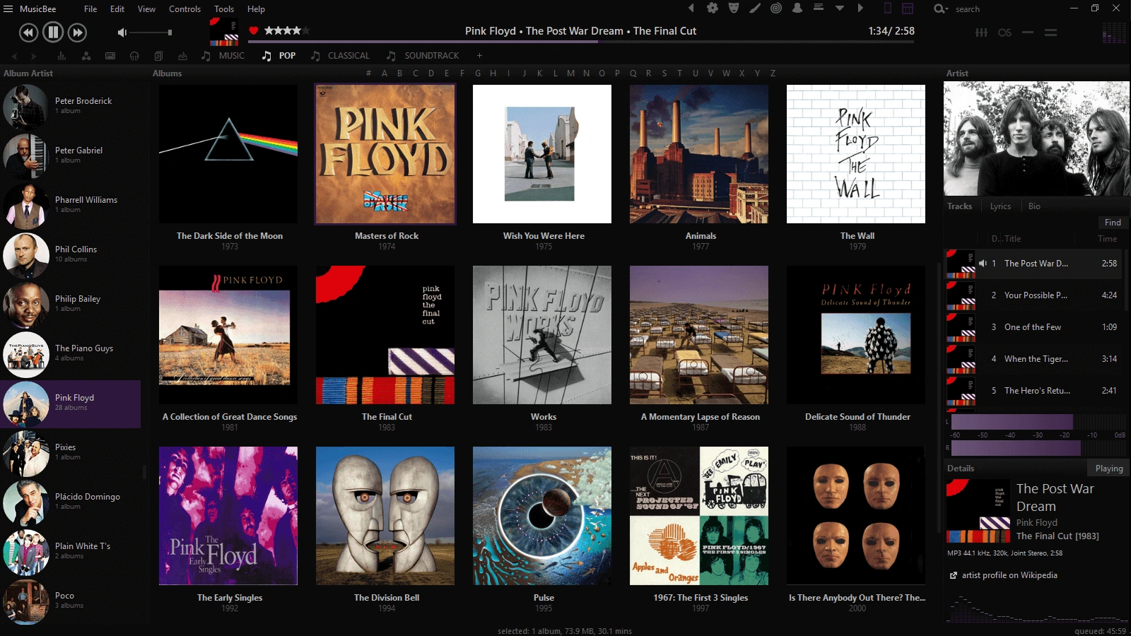Open the equalizer icon near the clock
1131x636 pixels.
point(982,32)
